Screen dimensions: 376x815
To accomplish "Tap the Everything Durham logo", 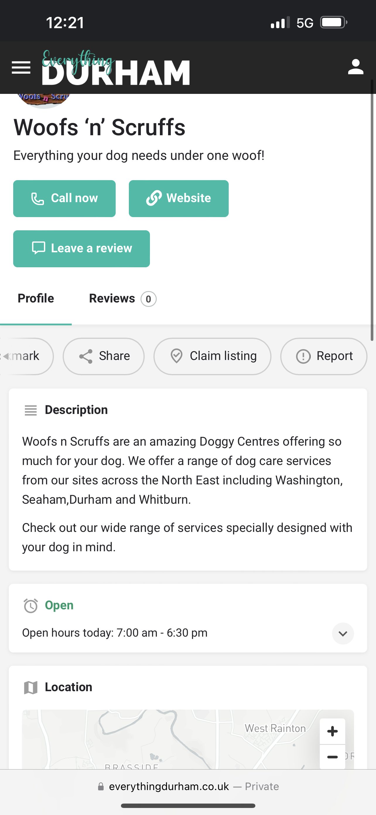I will pyautogui.click(x=116, y=68).
